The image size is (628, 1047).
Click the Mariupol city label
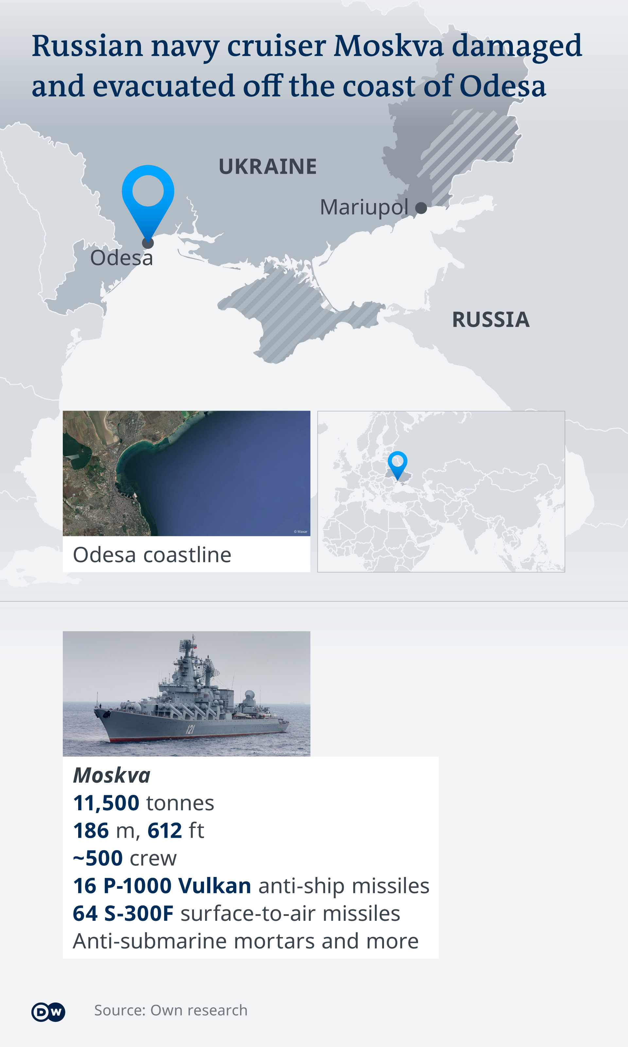click(364, 207)
